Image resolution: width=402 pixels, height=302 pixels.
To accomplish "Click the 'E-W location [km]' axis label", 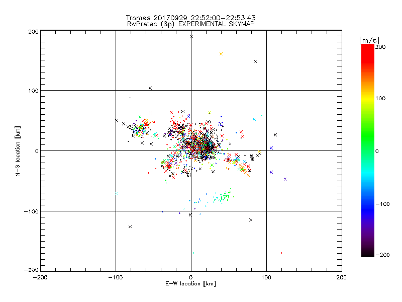I will click(x=191, y=284).
